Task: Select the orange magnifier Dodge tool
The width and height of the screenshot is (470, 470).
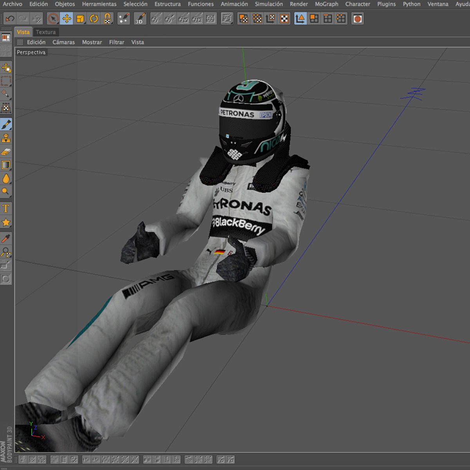Action: 6,192
